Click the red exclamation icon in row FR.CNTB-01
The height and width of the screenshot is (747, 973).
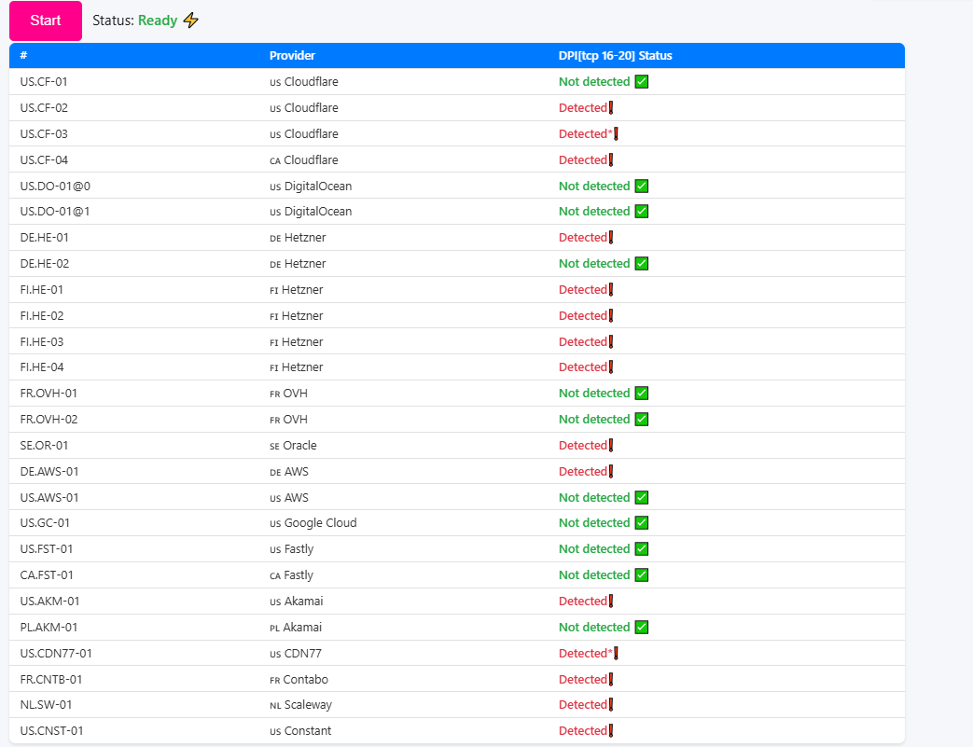pos(611,679)
